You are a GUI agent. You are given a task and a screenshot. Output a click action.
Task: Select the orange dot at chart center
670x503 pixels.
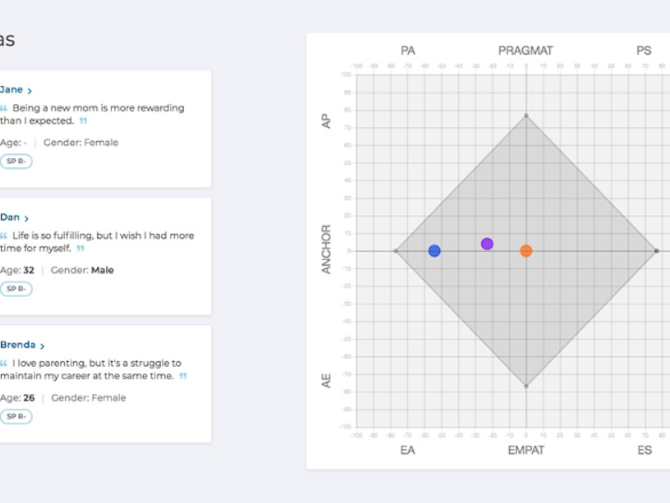[x=526, y=251]
